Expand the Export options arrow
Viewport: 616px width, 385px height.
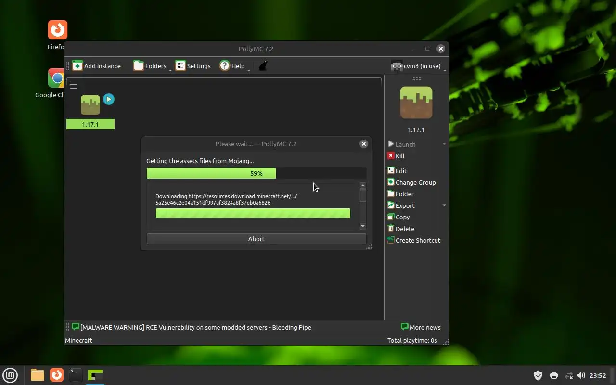(x=444, y=205)
